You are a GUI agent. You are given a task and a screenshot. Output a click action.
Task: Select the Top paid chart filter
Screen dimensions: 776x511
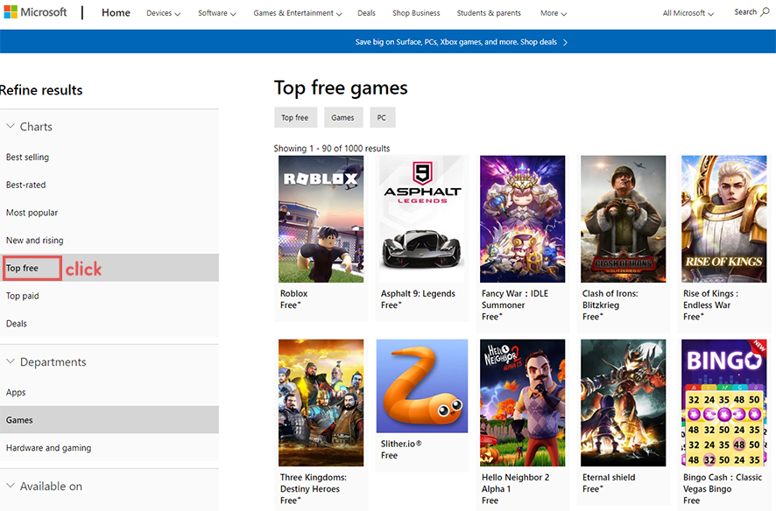pyautogui.click(x=22, y=296)
